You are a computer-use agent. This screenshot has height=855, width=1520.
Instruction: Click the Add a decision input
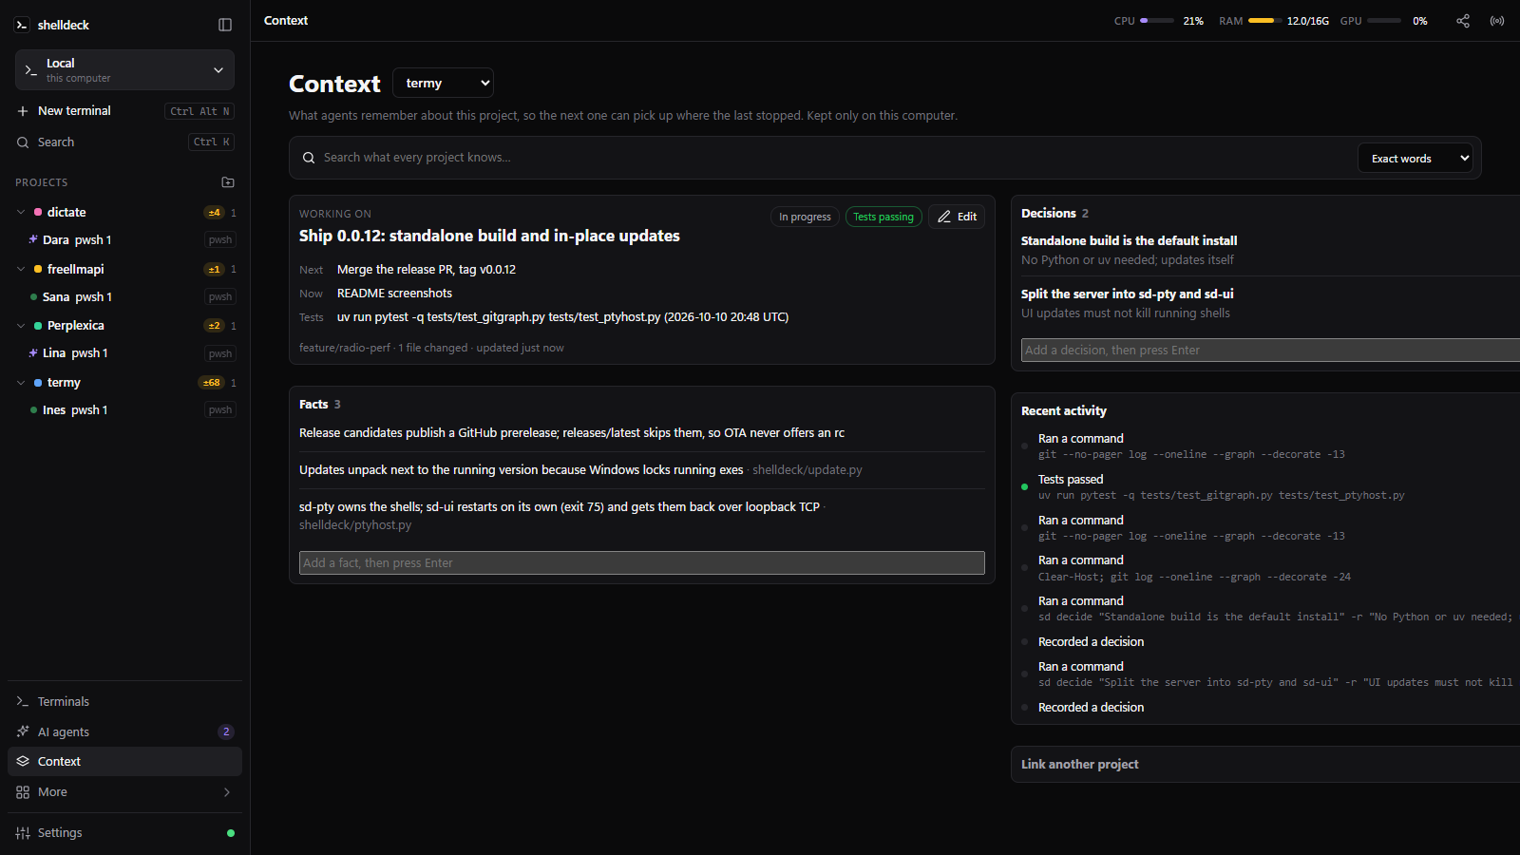click(1270, 351)
